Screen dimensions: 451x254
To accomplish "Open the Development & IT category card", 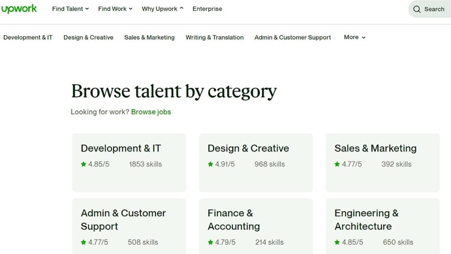I will [x=129, y=163].
